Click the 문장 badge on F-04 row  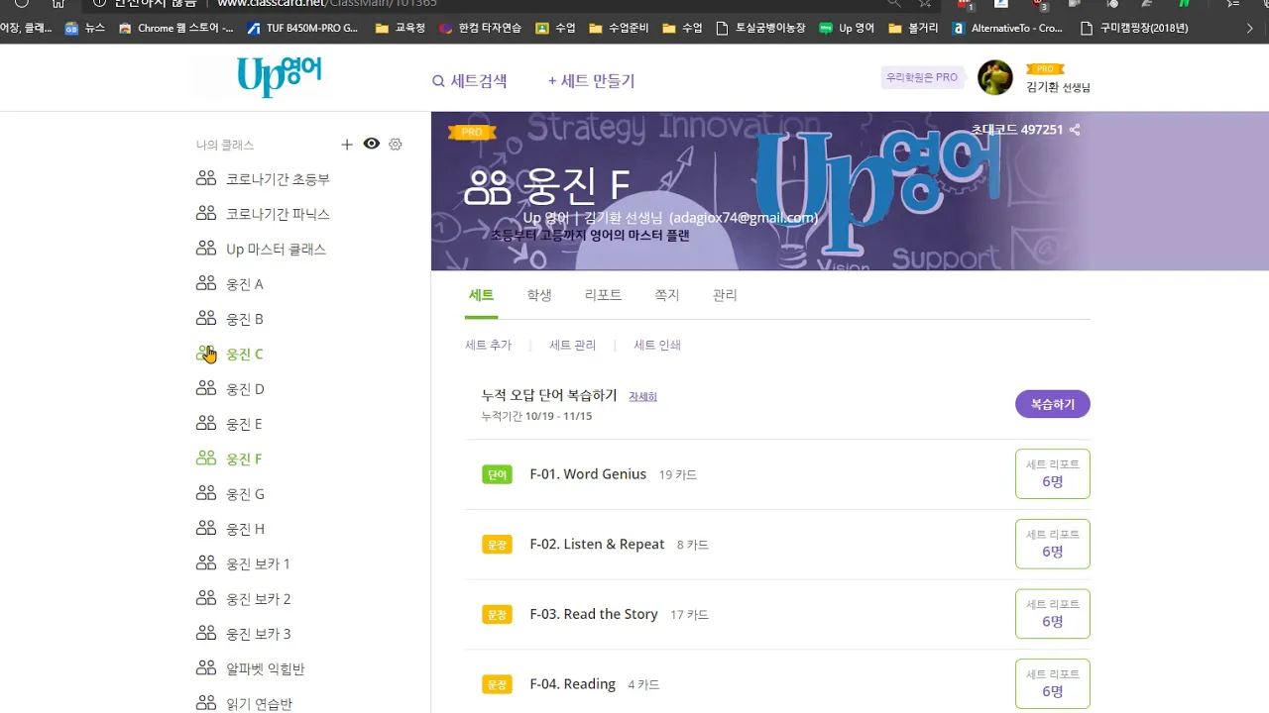(x=497, y=684)
